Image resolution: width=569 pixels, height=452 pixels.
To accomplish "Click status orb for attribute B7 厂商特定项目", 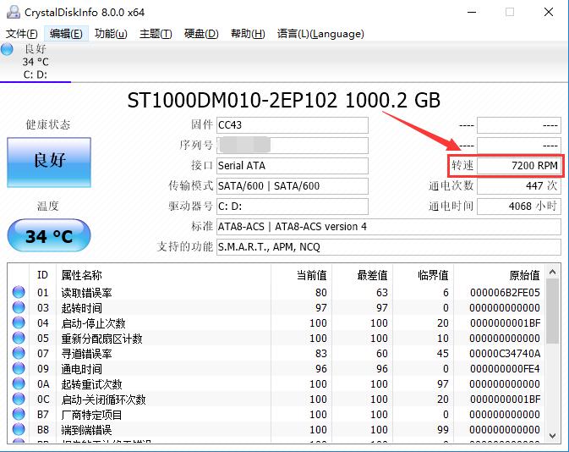I will pos(19,414).
